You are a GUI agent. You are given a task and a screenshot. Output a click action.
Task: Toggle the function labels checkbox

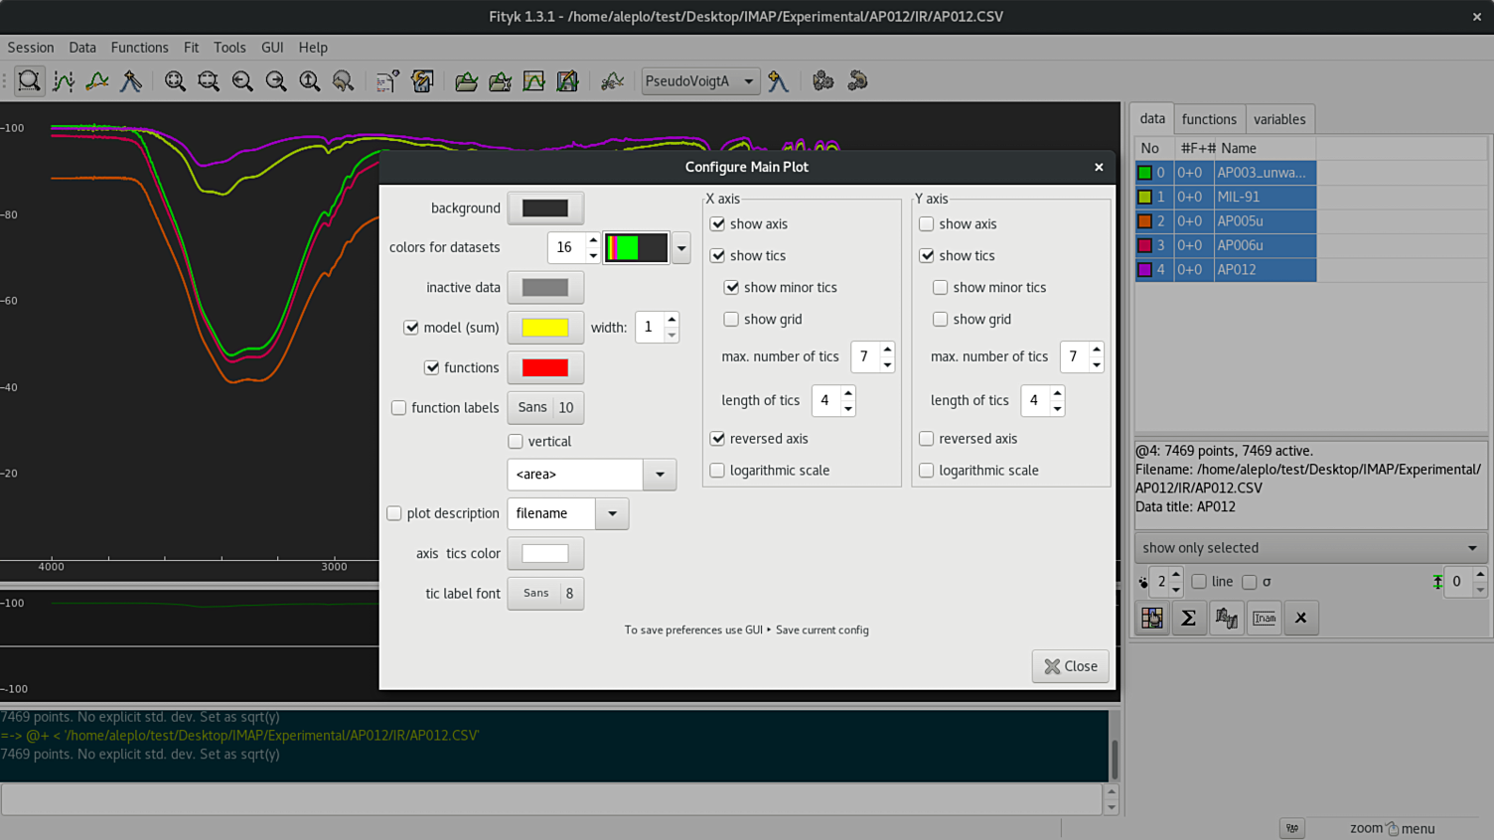coord(399,408)
